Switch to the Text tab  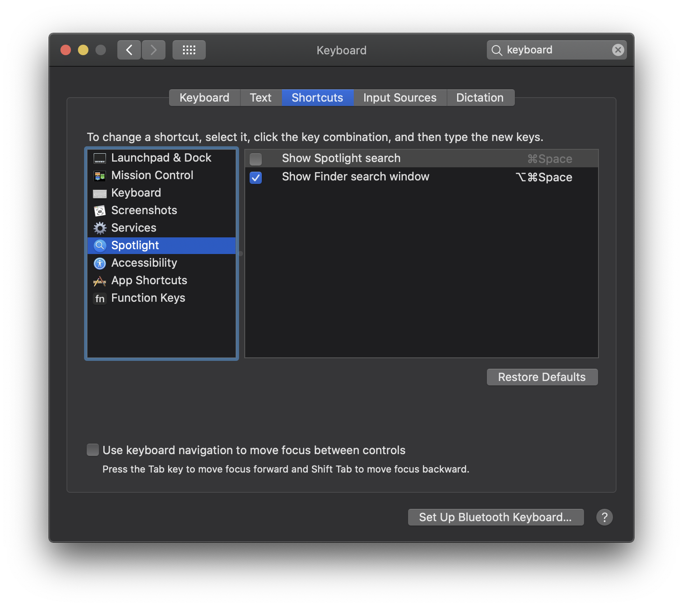click(261, 97)
